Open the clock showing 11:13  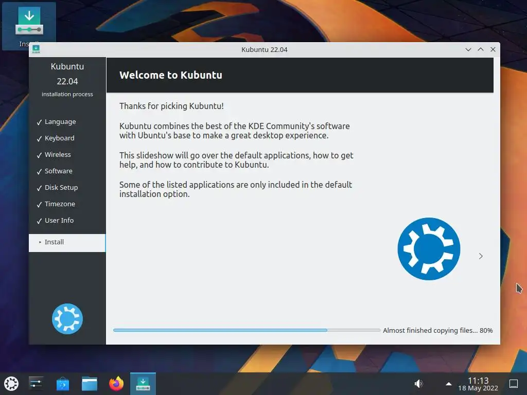[478, 381]
